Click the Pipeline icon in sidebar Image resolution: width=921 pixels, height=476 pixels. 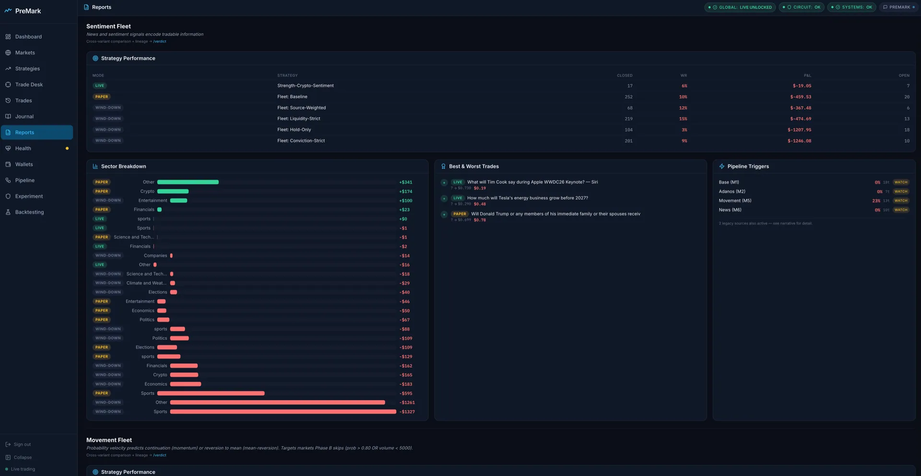[8, 180]
